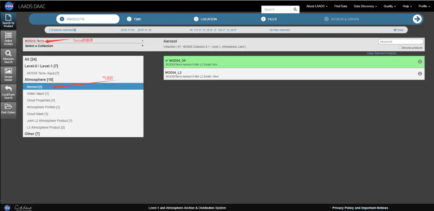This screenshot has height=211, width=434.
Task: Open Search by Product sidebar icon
Action: (8, 21)
